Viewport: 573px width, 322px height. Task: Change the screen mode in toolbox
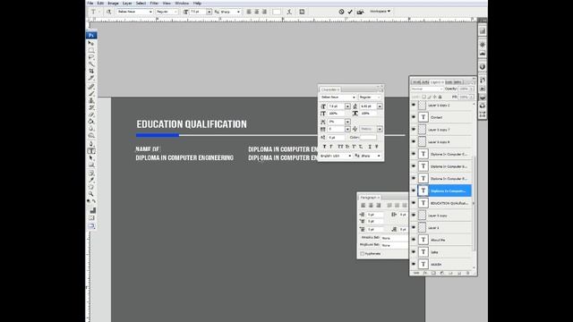pyautogui.click(x=91, y=226)
